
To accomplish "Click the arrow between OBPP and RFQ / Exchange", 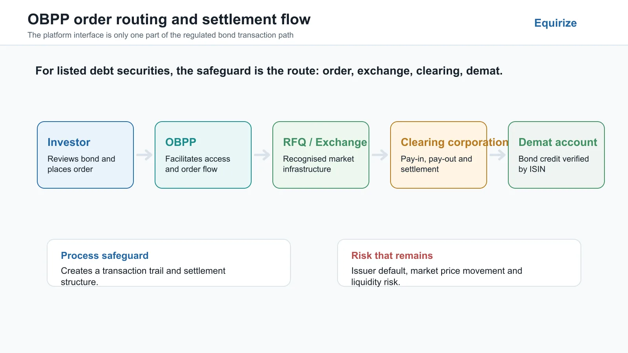I will [x=262, y=155].
